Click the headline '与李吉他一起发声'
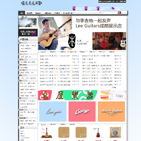141x141 pixels. (93, 20)
